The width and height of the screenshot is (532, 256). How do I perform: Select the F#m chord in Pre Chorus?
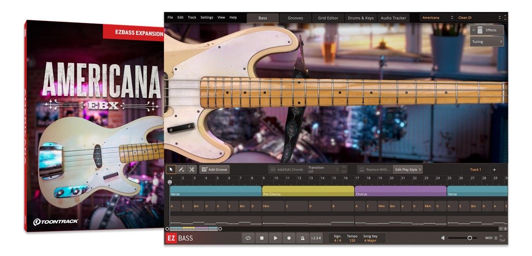[273, 206]
